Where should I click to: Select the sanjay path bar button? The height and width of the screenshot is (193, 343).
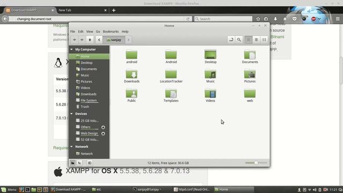tap(114, 40)
